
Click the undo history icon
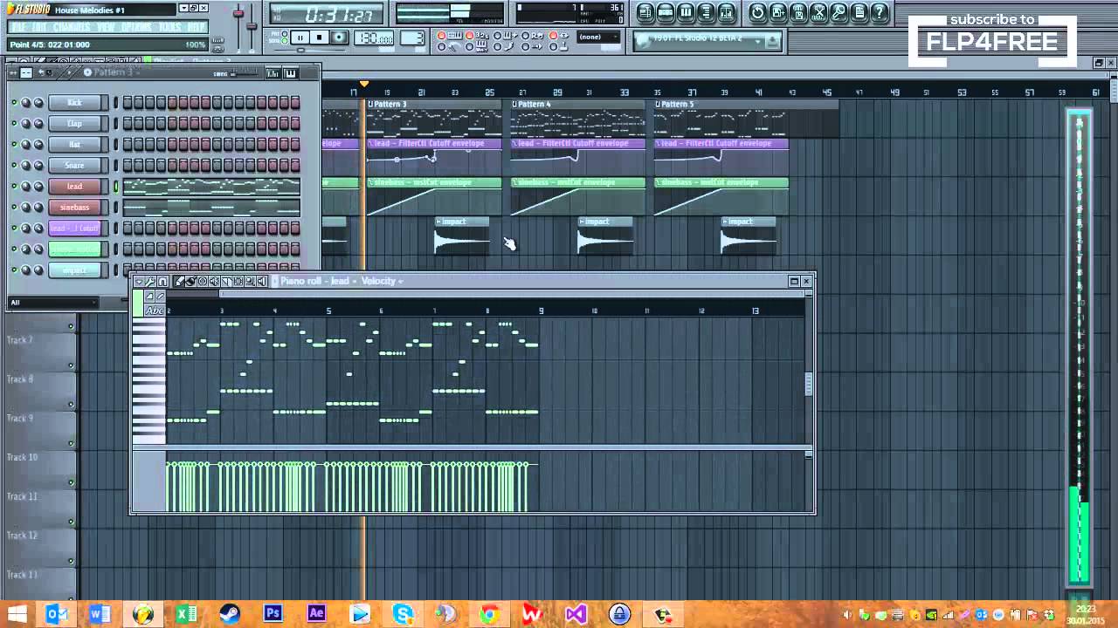[x=757, y=12]
